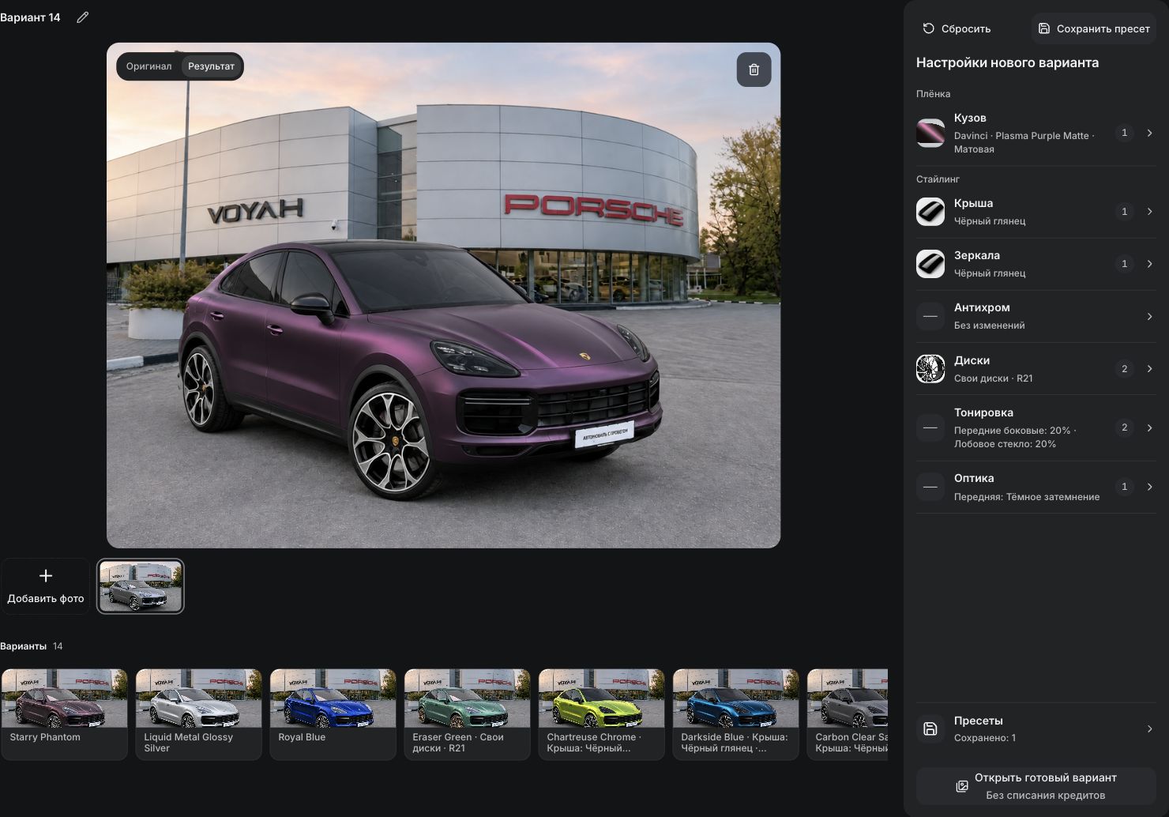The image size is (1169, 817).
Task: Expand the Диски settings chevron
Action: pos(1149,368)
